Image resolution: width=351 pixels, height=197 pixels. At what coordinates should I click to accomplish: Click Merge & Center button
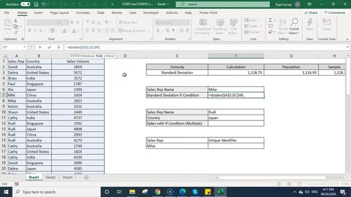click(x=132, y=31)
